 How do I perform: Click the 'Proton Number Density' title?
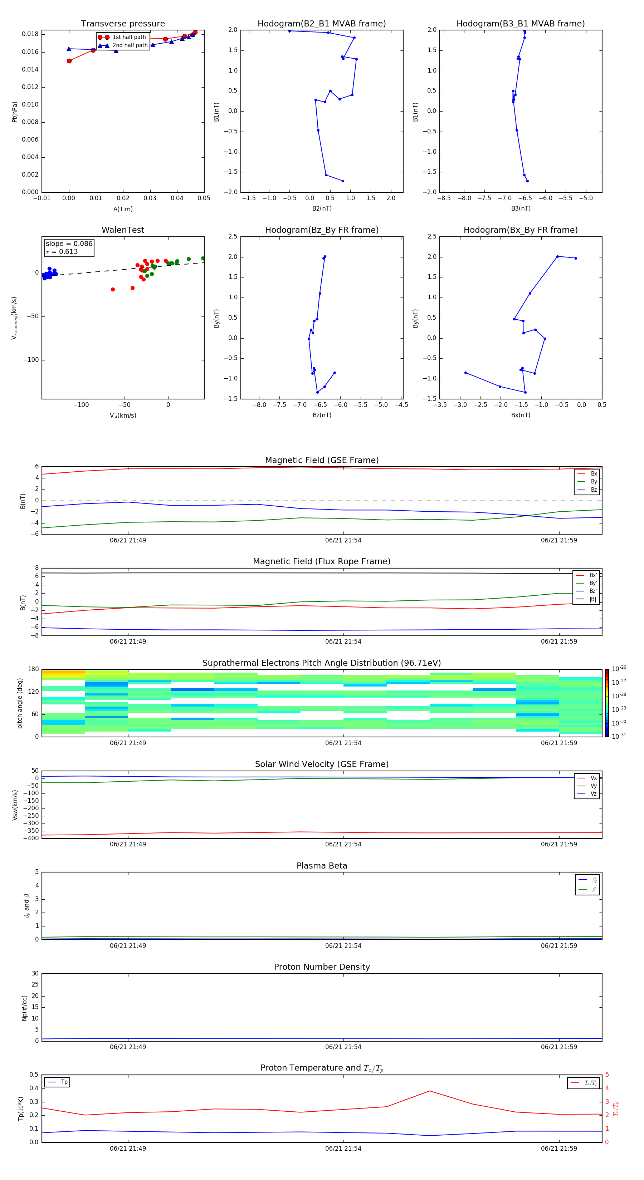(x=322, y=967)
